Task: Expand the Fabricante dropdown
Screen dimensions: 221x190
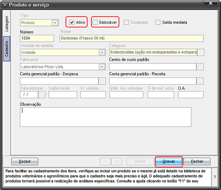Action: coord(102,67)
